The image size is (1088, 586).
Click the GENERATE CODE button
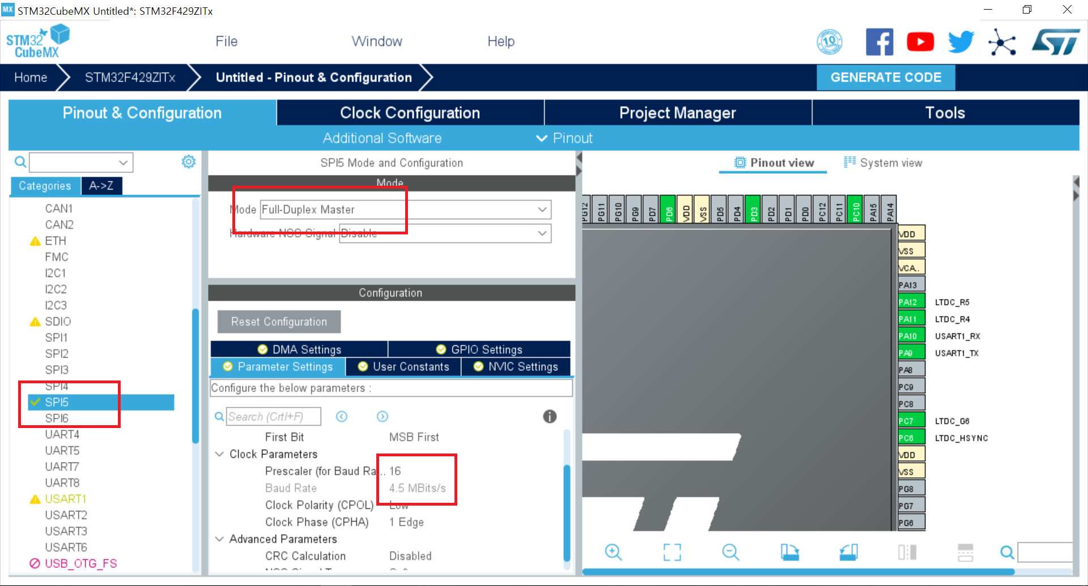coord(886,78)
